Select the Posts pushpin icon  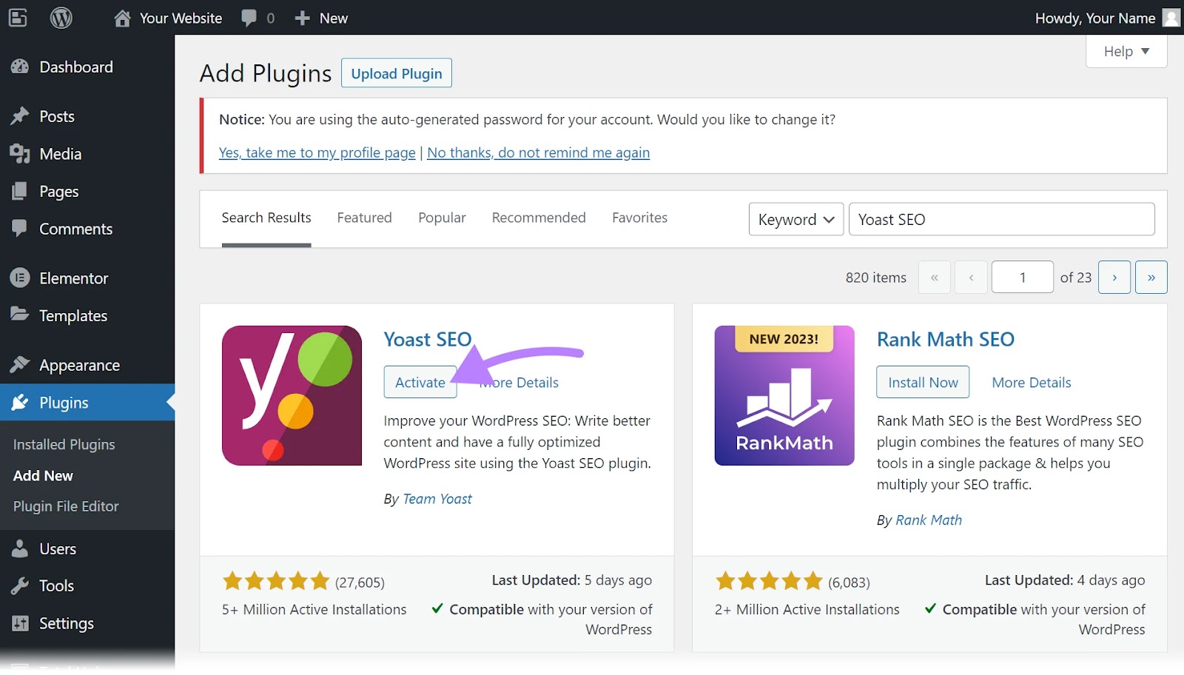pos(20,116)
